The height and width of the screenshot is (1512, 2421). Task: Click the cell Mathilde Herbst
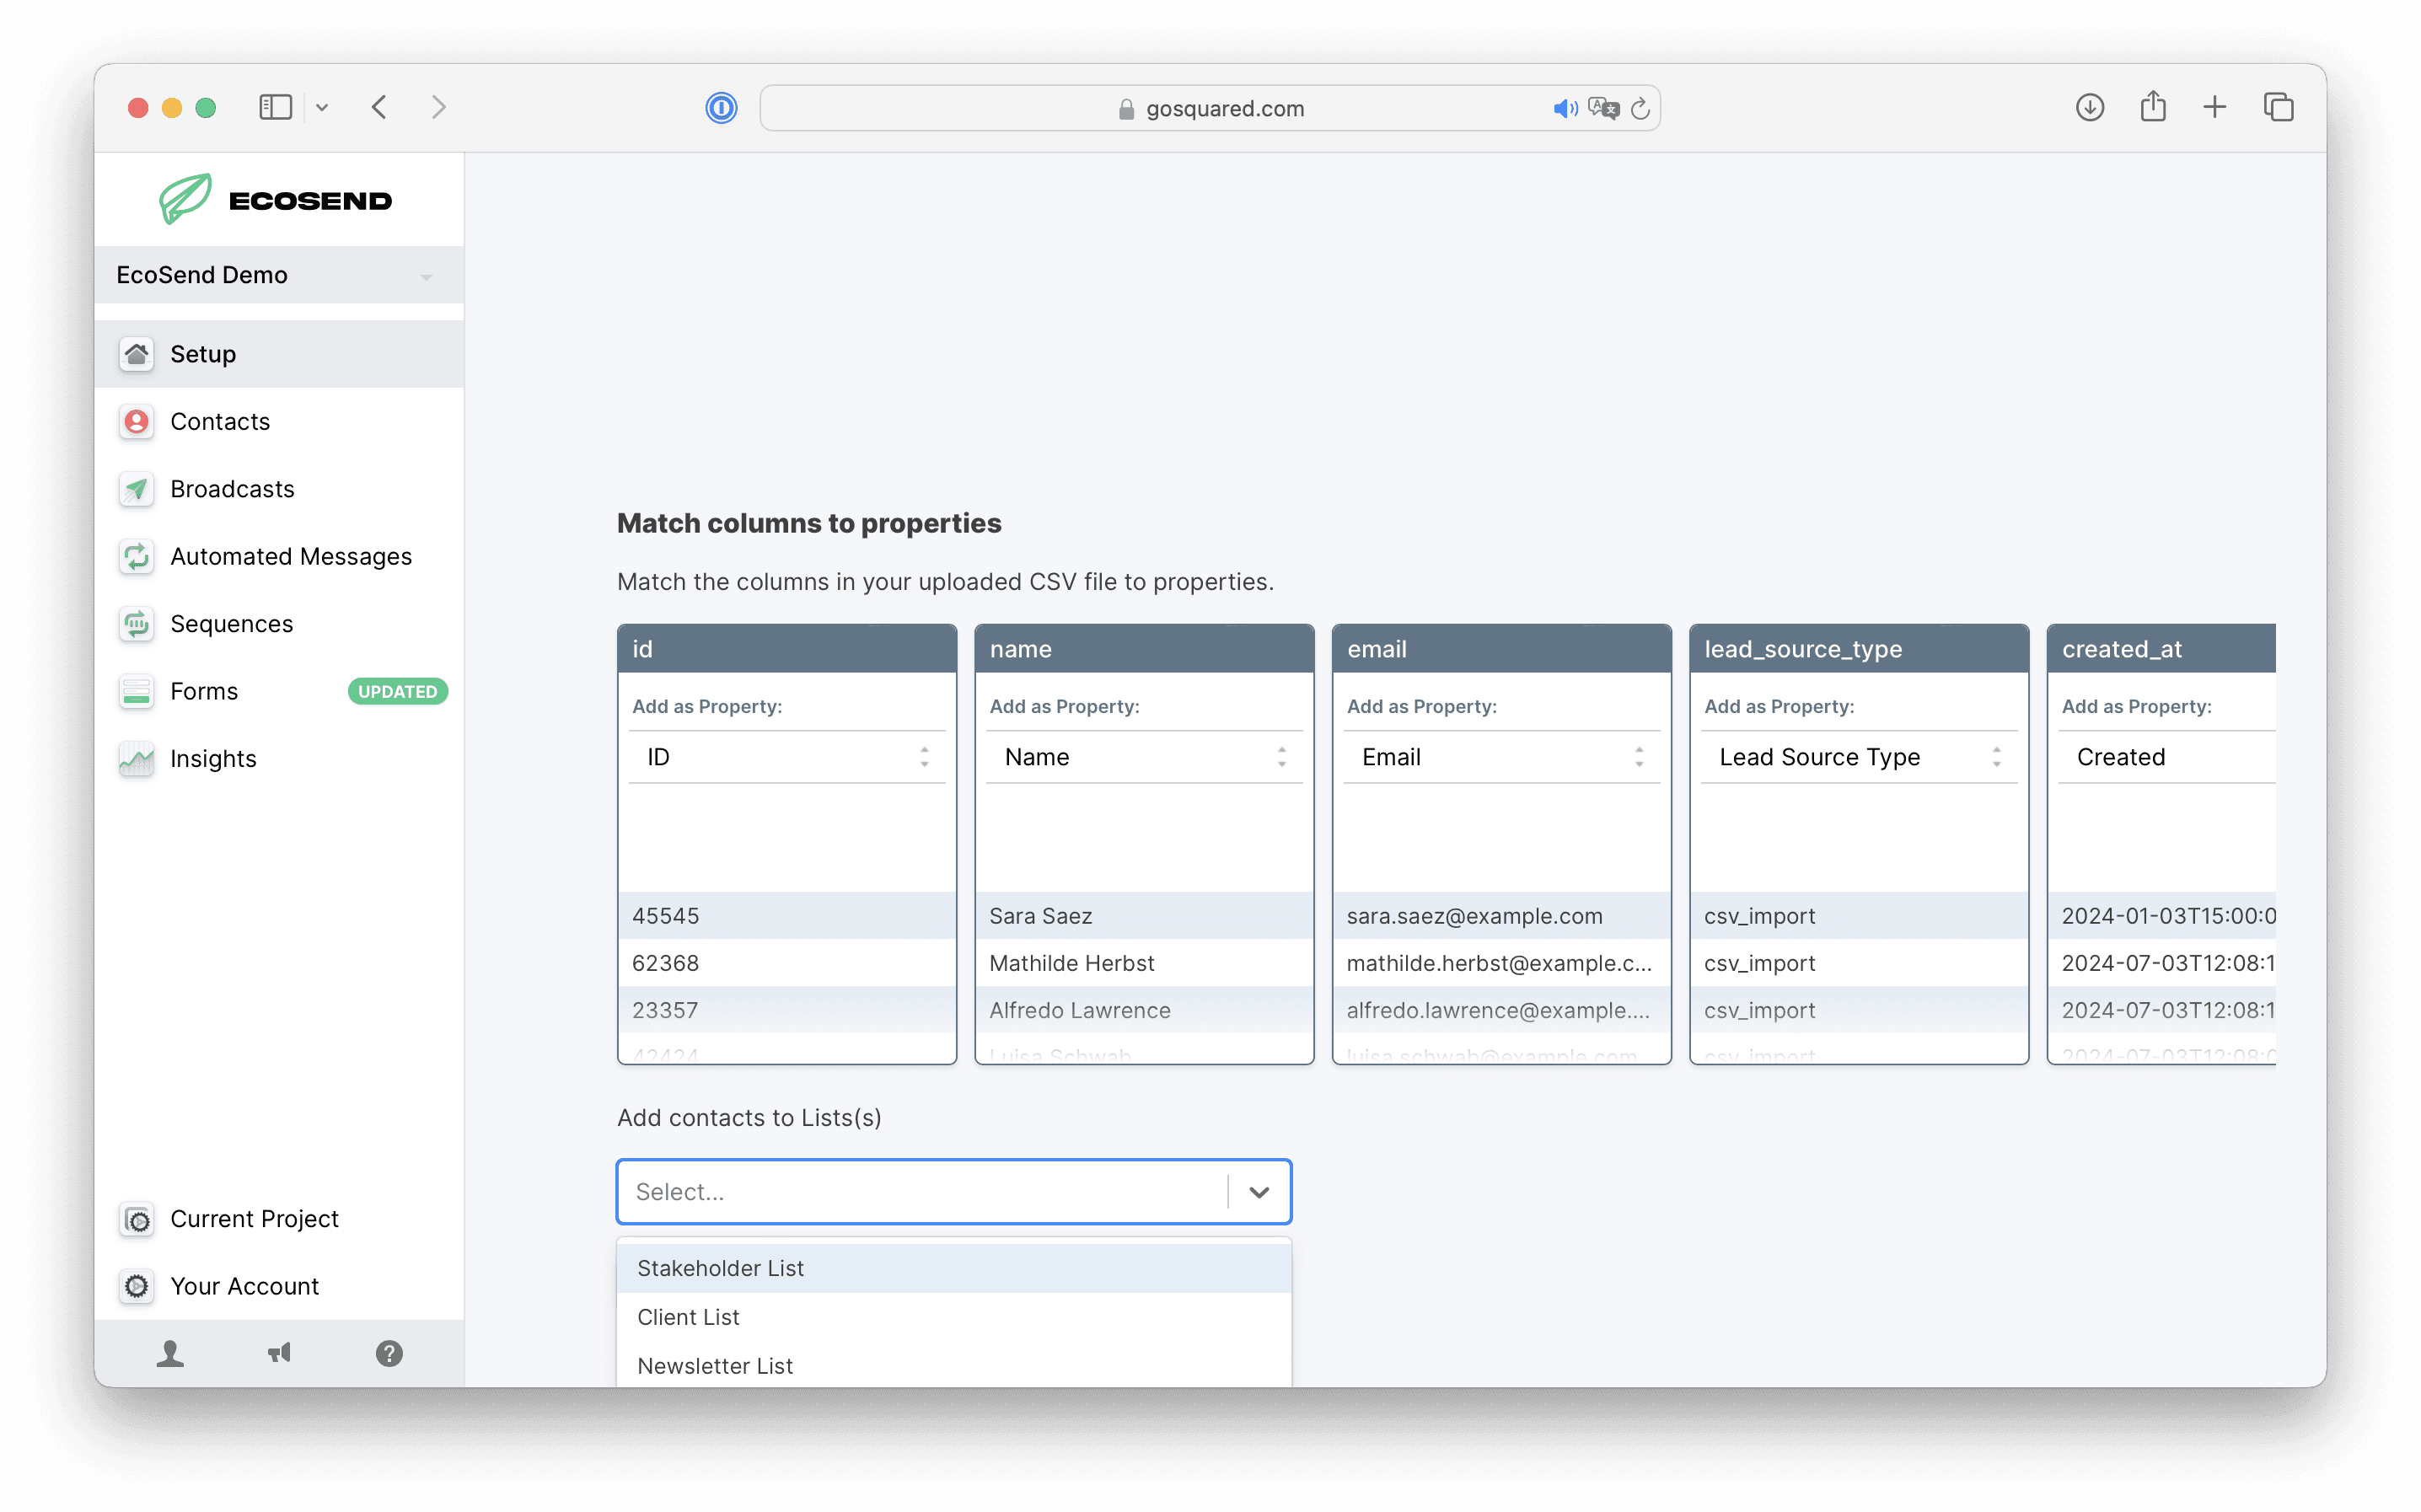point(1144,963)
